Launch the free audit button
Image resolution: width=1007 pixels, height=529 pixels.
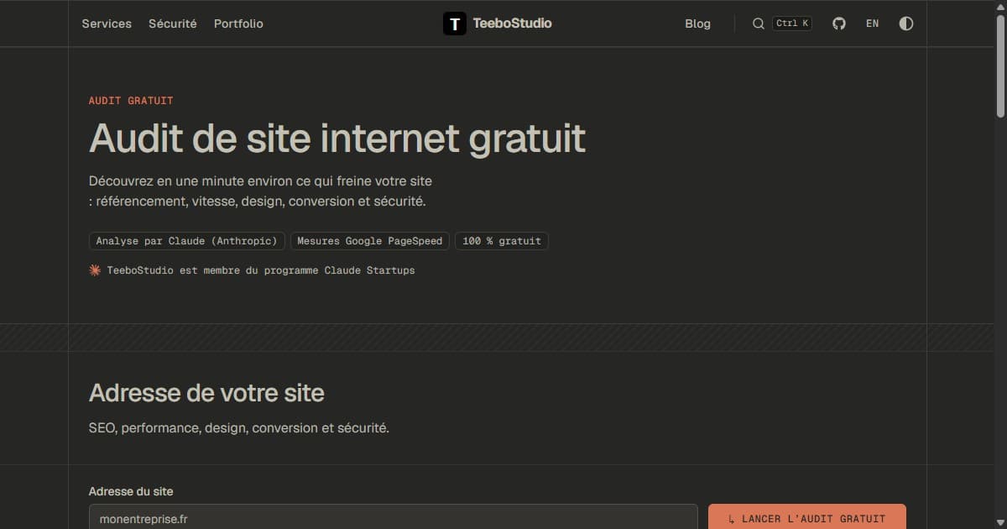[x=807, y=516]
